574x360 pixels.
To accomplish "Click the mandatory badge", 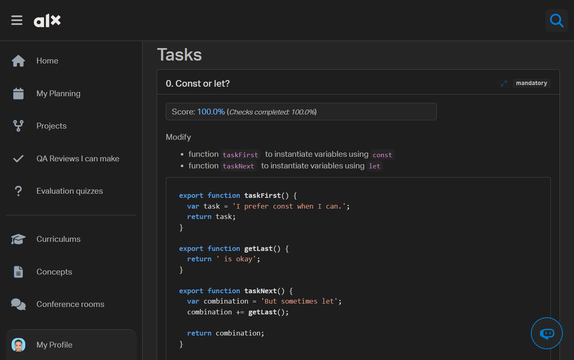I will [531, 83].
